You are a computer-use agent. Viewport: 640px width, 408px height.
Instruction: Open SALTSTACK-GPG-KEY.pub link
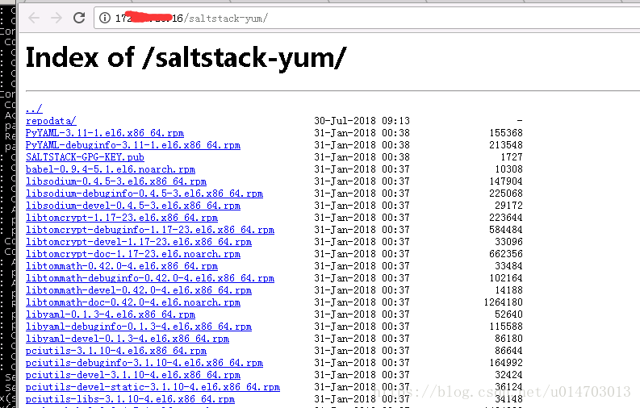pos(85,157)
